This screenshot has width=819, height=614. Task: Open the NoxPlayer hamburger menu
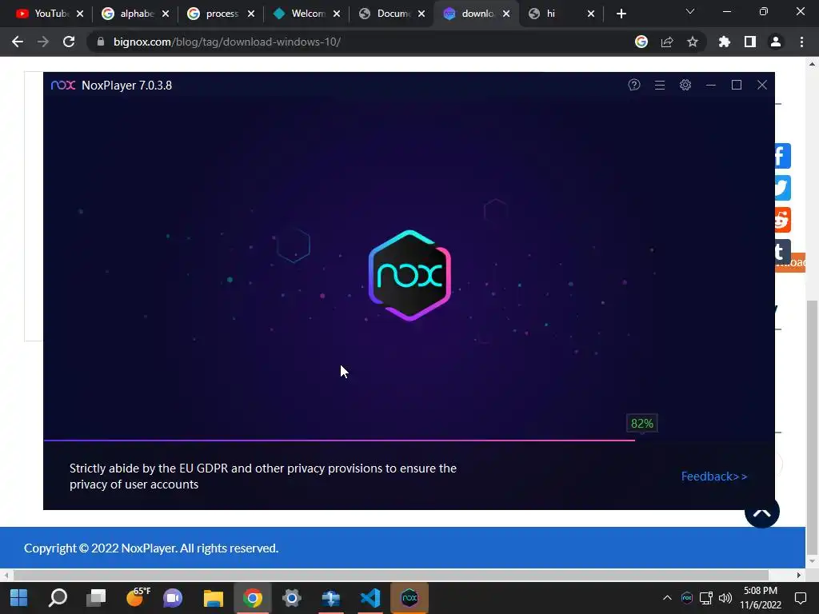tap(660, 85)
